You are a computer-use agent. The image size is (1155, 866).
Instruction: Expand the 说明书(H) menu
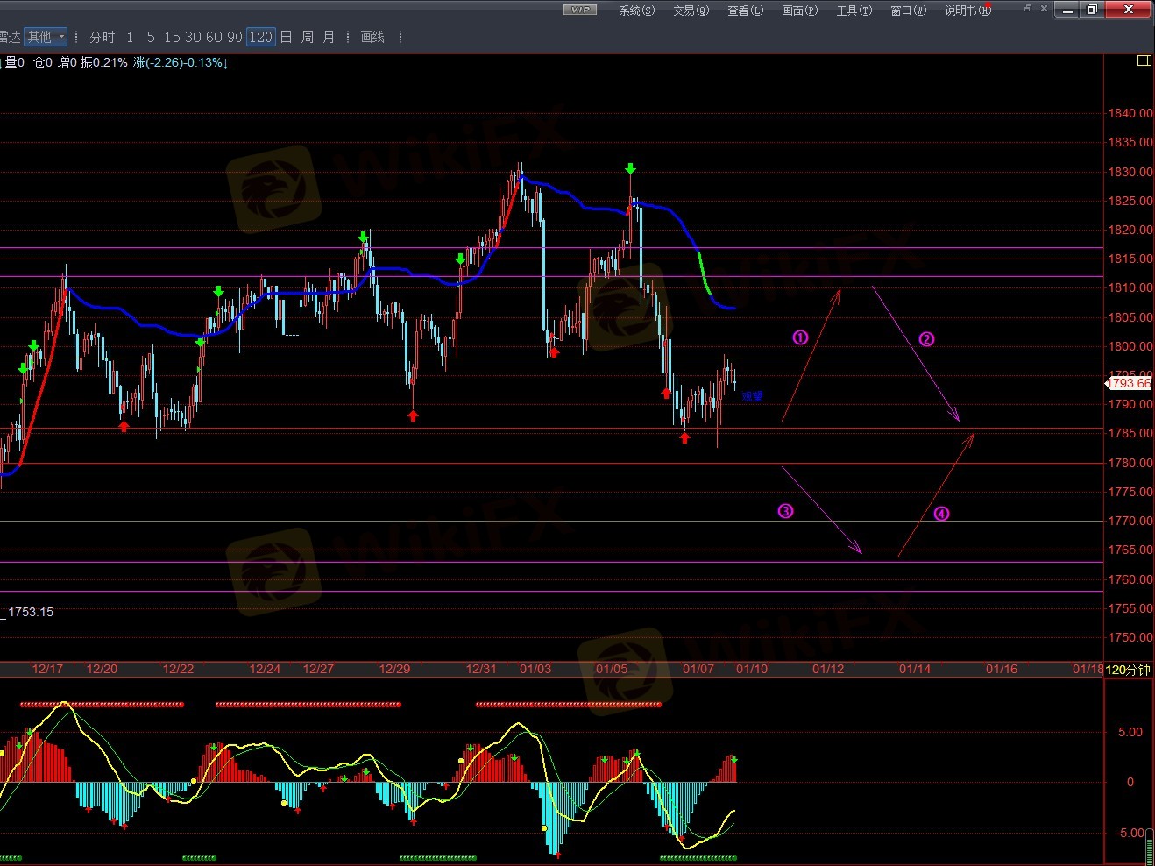(967, 11)
